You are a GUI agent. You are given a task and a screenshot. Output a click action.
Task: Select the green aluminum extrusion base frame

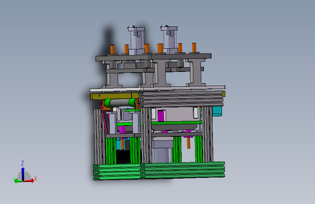159,171
